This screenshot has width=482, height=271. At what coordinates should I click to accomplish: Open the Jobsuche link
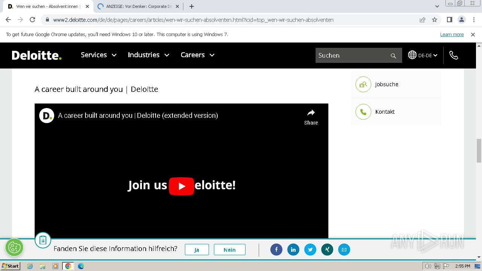click(x=387, y=84)
